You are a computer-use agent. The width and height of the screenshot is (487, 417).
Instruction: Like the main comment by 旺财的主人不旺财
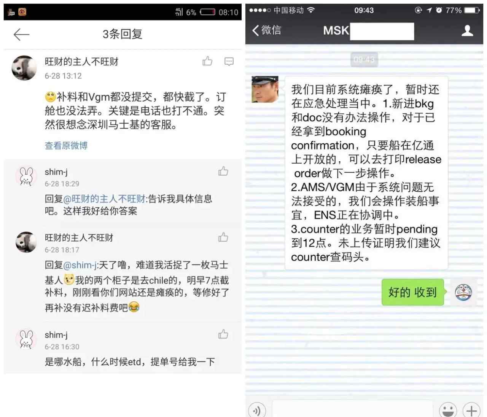point(207,61)
